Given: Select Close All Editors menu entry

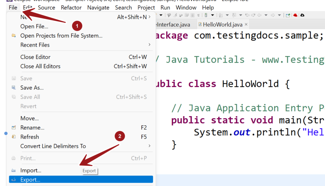Looking at the screenshot, I should pyautogui.click(x=40, y=66).
